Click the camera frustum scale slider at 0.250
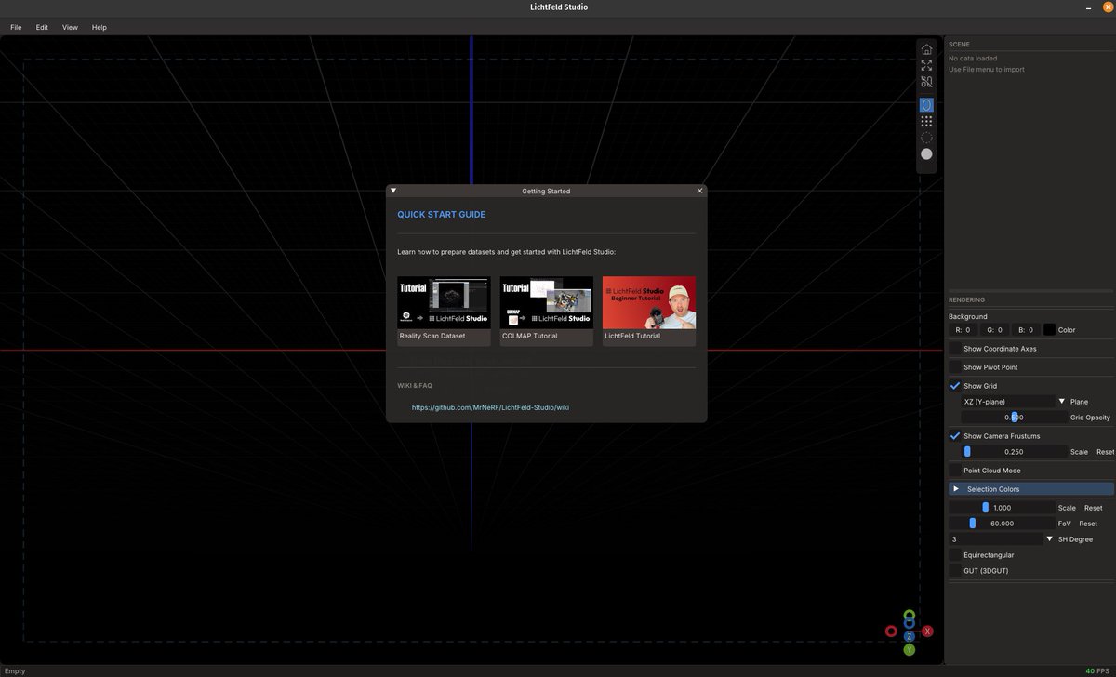This screenshot has height=677, width=1116. (x=1015, y=452)
